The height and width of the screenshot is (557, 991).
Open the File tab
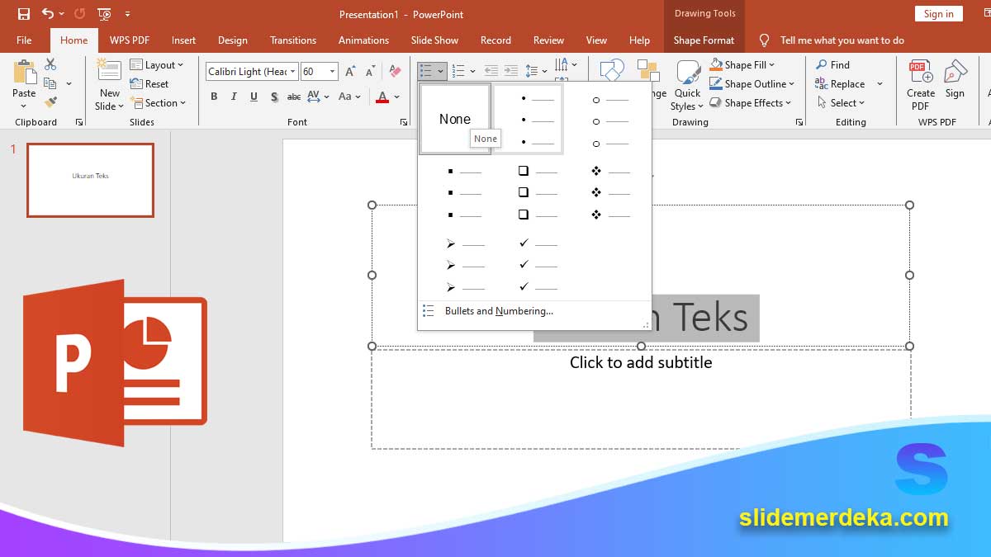coord(24,40)
